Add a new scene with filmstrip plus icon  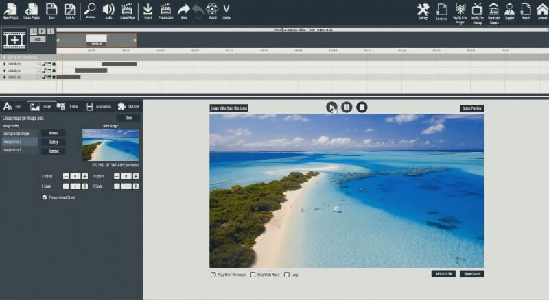[14, 39]
